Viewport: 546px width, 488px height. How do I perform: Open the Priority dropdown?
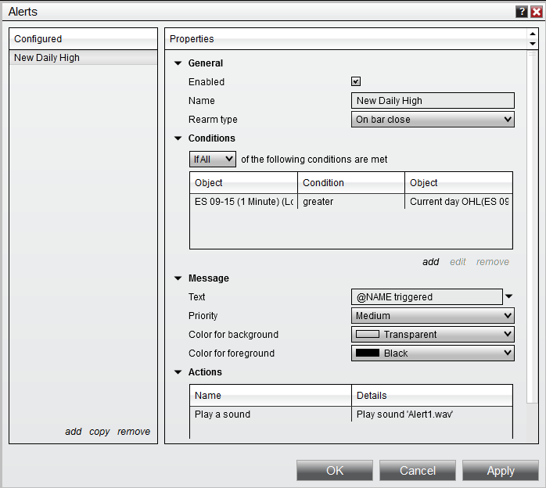(x=433, y=316)
